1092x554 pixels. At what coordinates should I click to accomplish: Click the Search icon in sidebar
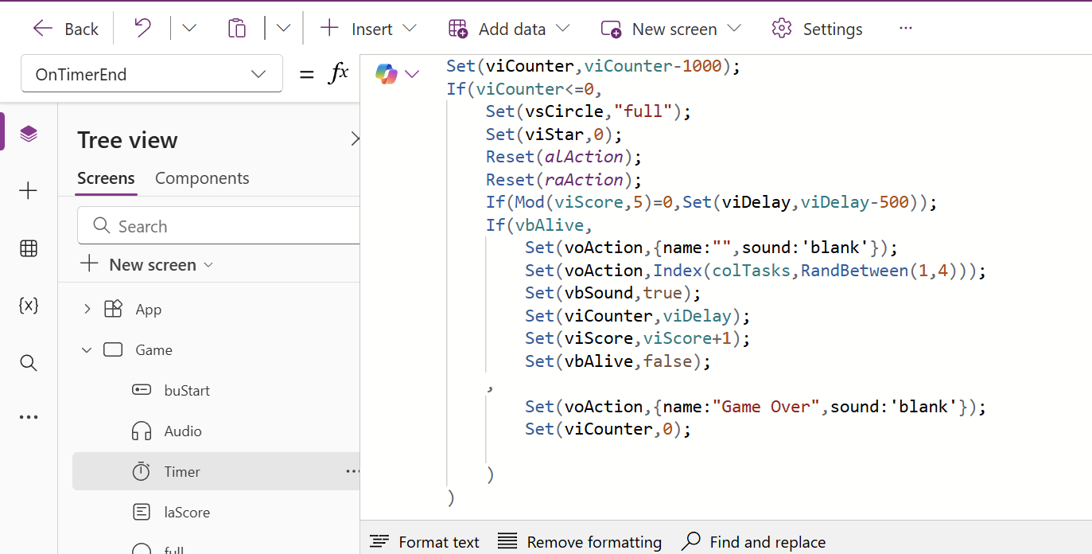(x=29, y=363)
